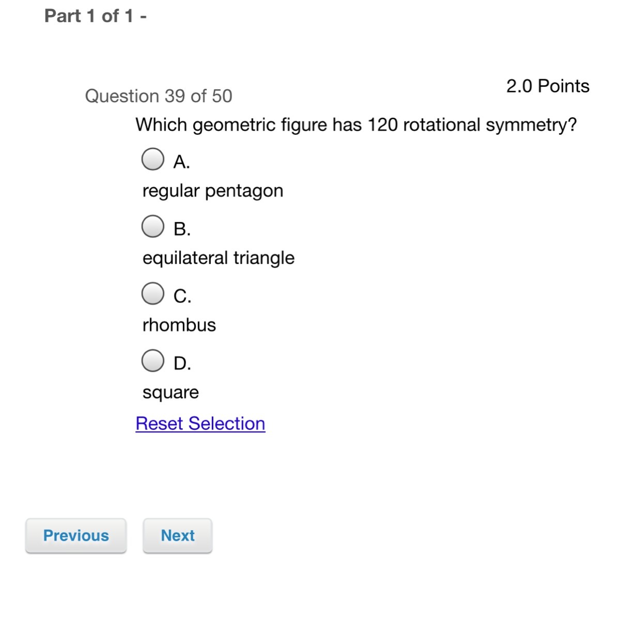619x620 pixels.
Task: Advance with the Next button
Action: tap(178, 535)
